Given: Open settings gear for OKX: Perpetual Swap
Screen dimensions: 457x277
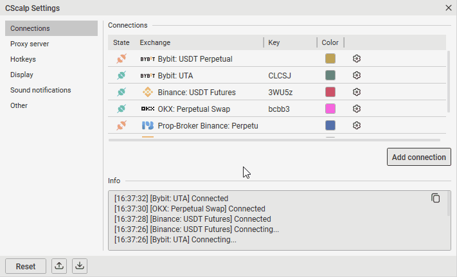Looking at the screenshot, I should 357,109.
